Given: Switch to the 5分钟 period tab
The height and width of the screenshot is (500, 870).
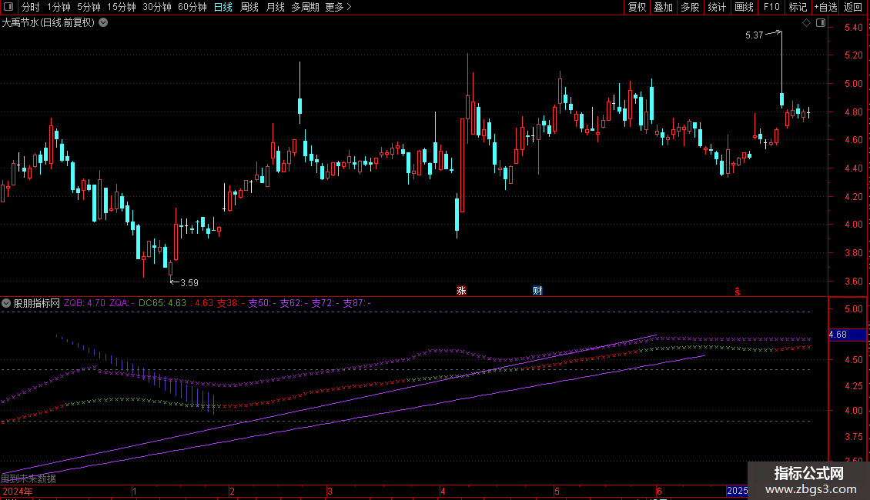Looking at the screenshot, I should click(89, 7).
